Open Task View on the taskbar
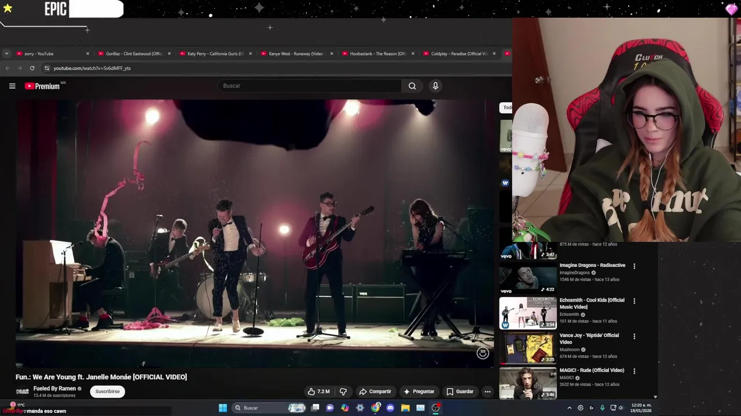The image size is (741, 416). tap(315, 408)
